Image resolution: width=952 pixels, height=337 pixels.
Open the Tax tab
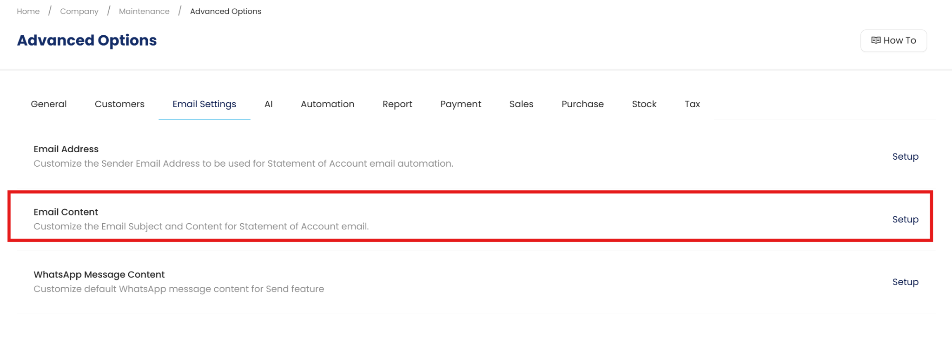point(692,104)
